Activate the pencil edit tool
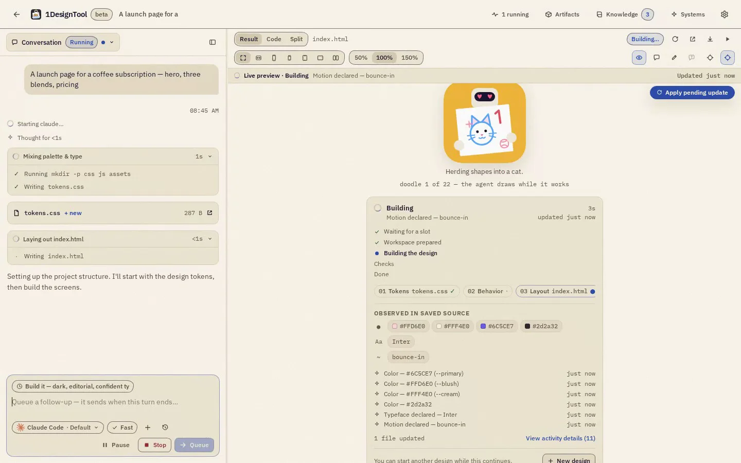The height and width of the screenshot is (463, 741). pos(674,58)
